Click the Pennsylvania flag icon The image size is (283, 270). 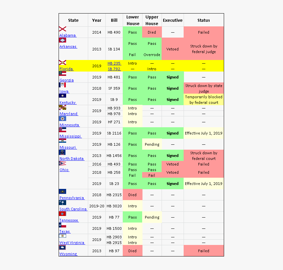[x=63, y=191]
